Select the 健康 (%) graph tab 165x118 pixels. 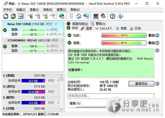pos(75,103)
